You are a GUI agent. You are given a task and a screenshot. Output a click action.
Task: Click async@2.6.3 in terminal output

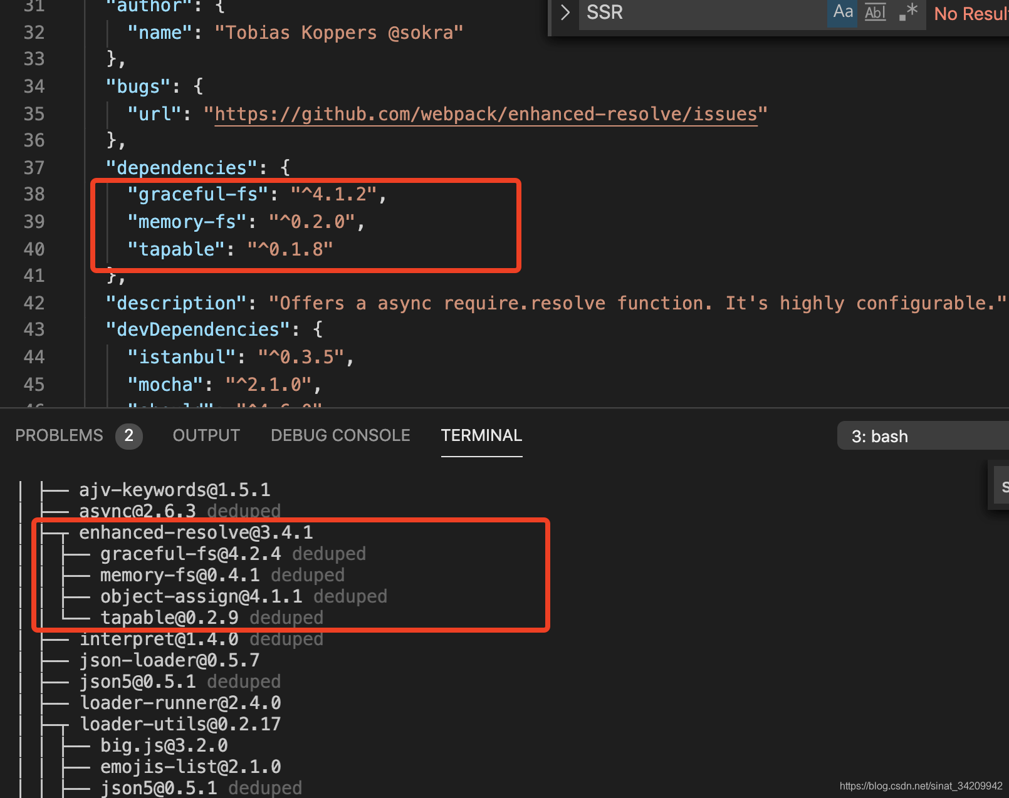tap(137, 511)
